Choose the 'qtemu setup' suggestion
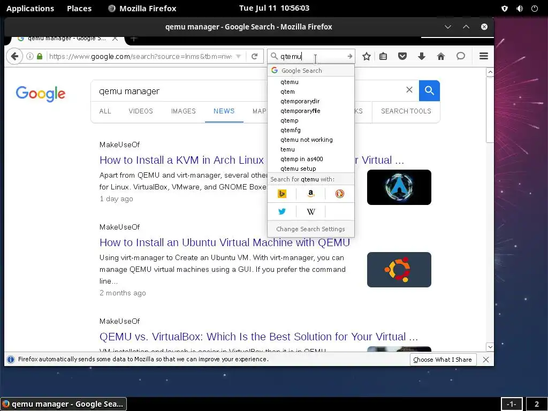548x411 pixels. (x=311, y=168)
